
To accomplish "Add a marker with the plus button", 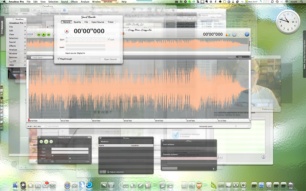I will (101, 172).
